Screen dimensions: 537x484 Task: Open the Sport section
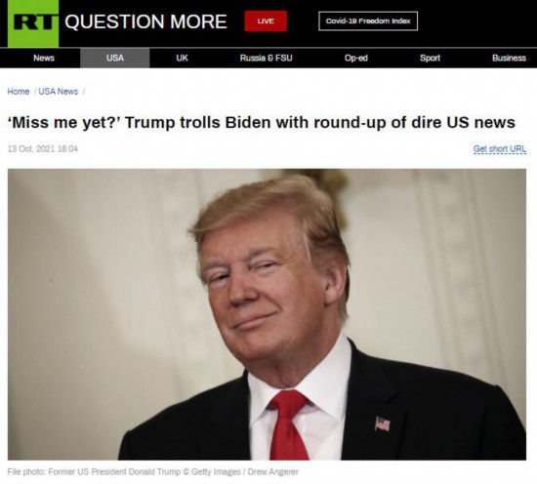(x=431, y=58)
